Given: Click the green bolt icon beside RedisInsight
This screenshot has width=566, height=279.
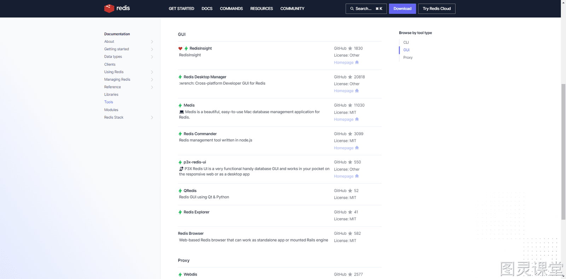Looking at the screenshot, I should [186, 48].
